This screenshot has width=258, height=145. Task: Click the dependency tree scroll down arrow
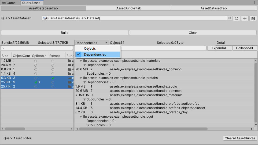[x=256, y=125]
